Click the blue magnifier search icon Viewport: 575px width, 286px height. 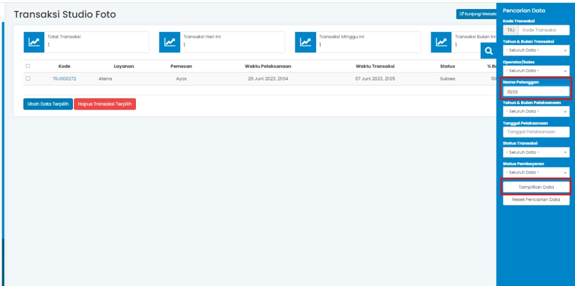pyautogui.click(x=489, y=51)
